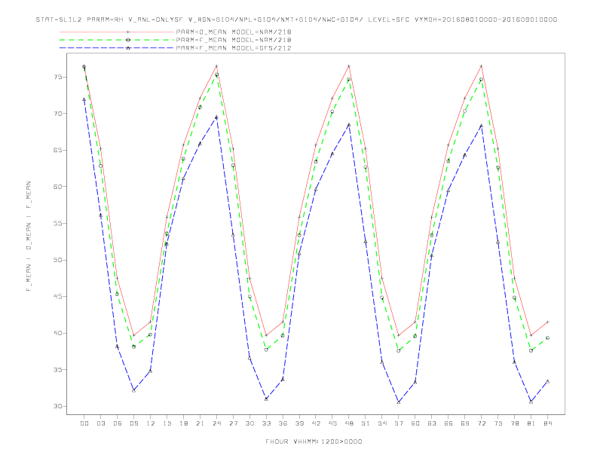Click blue GFS triangle point at hour 48
Image resolution: width=597 pixels, height=461 pixels.
coord(349,124)
